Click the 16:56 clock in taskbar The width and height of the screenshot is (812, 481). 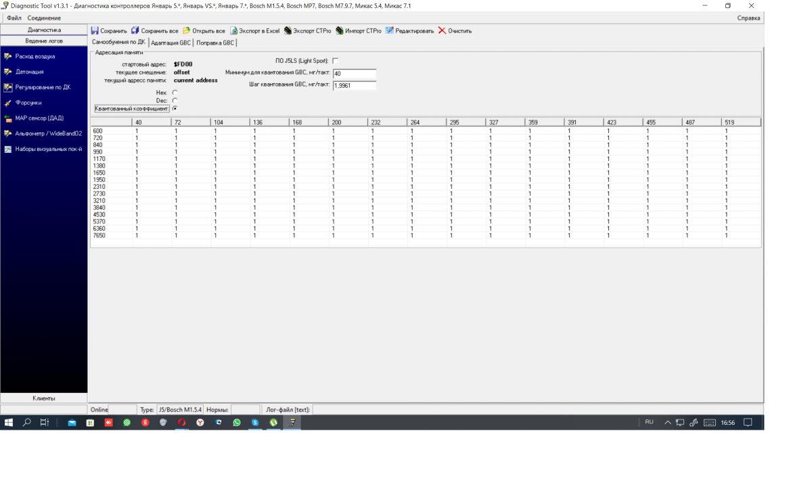[727, 422]
